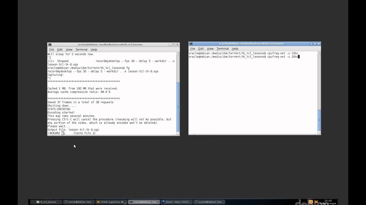Switch to Gmail Inbox window in taskbar

176,202
